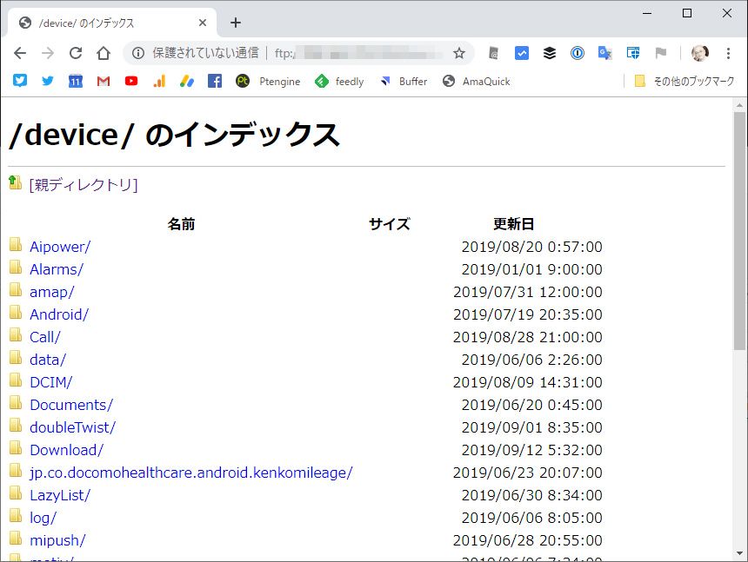Select the /device/ のインデックス tab

[112, 23]
